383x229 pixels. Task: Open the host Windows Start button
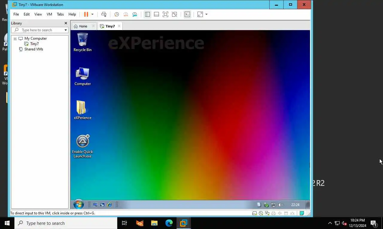tap(7, 223)
